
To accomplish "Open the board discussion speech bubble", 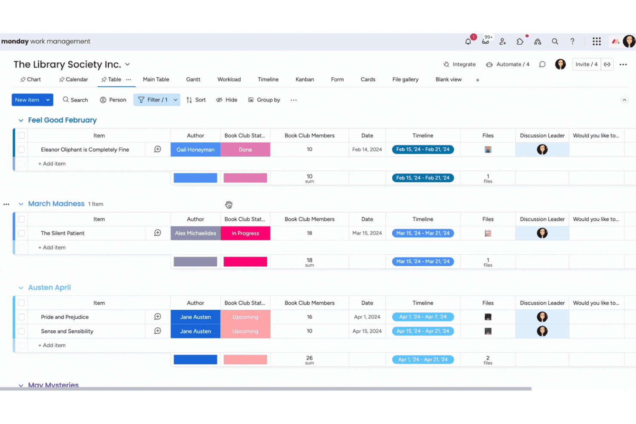I will pyautogui.click(x=542, y=64).
